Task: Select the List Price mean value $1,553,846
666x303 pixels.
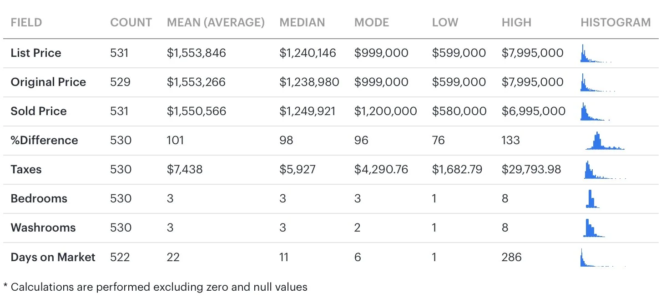Action: pyautogui.click(x=197, y=53)
